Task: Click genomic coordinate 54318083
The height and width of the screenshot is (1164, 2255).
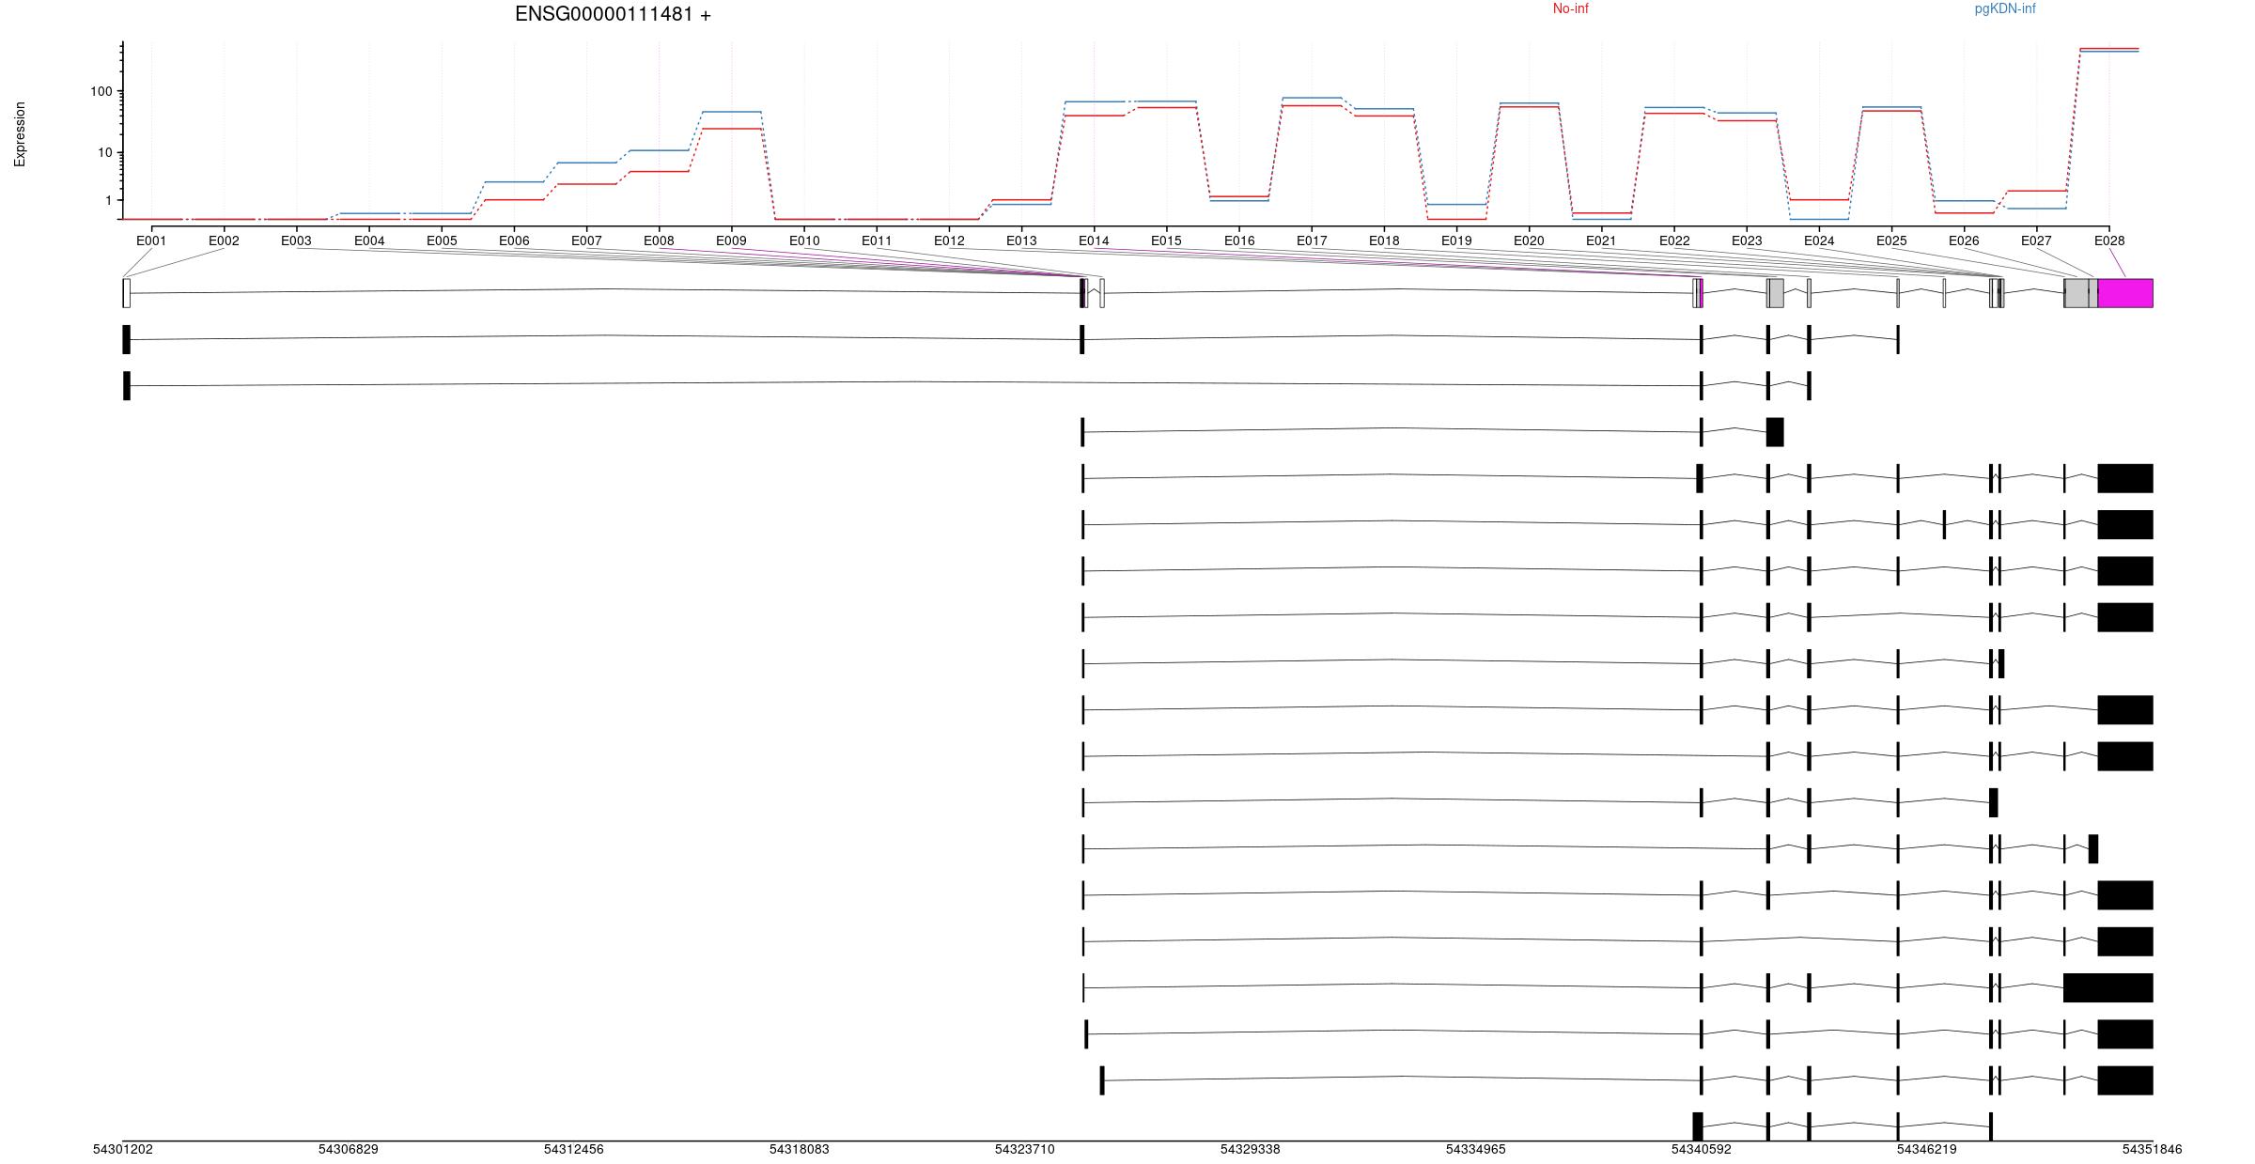Action: 800,1149
